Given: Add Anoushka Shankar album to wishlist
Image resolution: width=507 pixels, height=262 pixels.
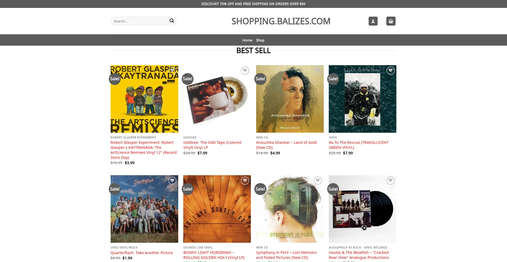Looking at the screenshot, I should (x=318, y=70).
